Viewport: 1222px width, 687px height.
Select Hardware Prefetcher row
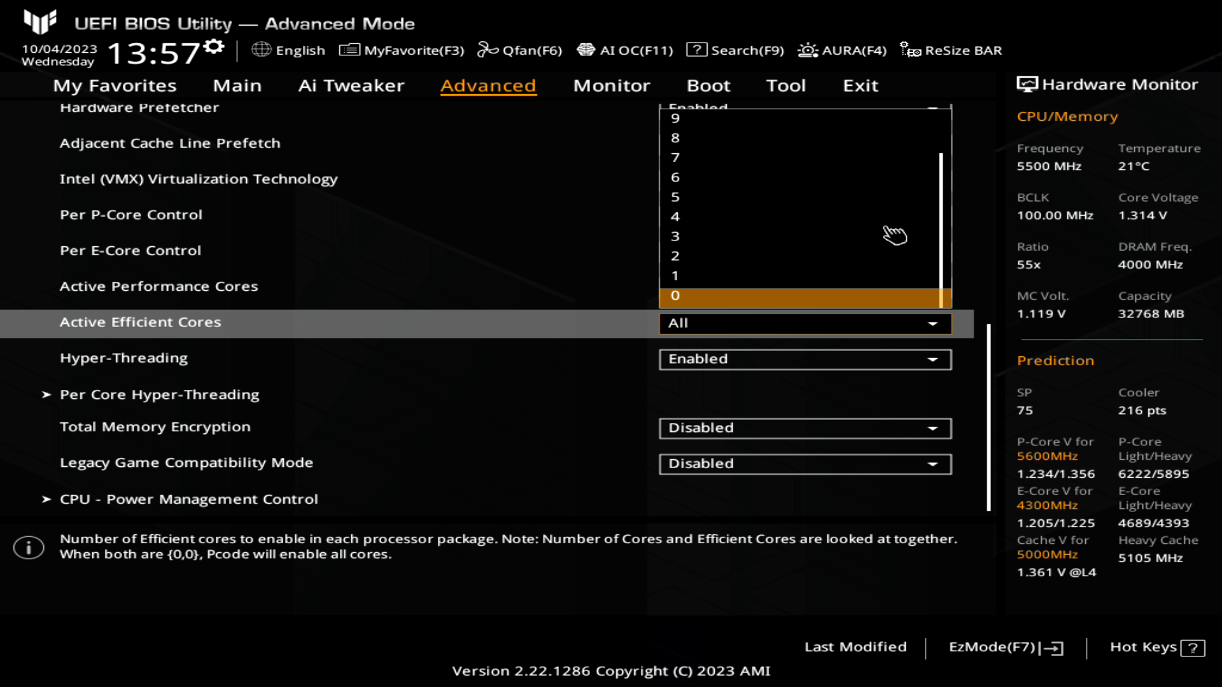[x=139, y=108]
